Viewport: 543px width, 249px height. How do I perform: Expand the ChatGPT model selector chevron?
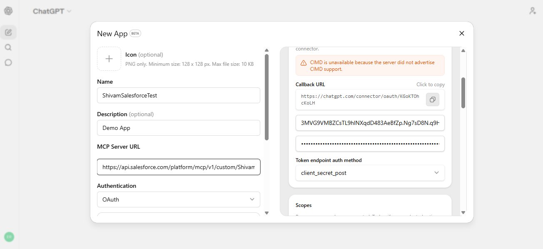coord(69,12)
